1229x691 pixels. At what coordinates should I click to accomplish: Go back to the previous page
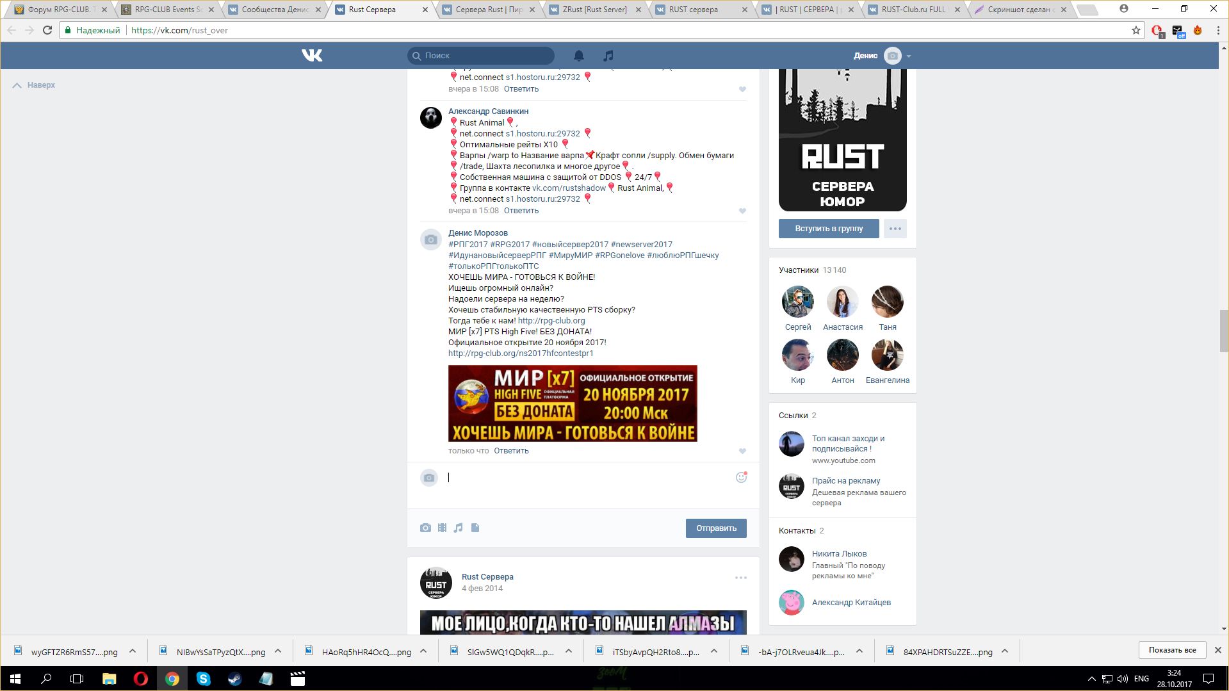[x=12, y=30]
